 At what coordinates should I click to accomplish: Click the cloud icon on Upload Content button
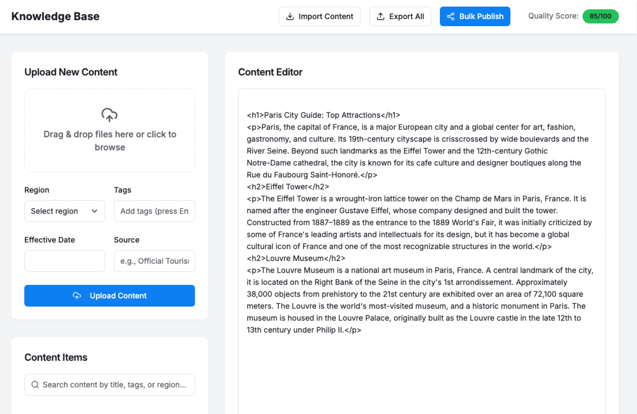tap(77, 296)
